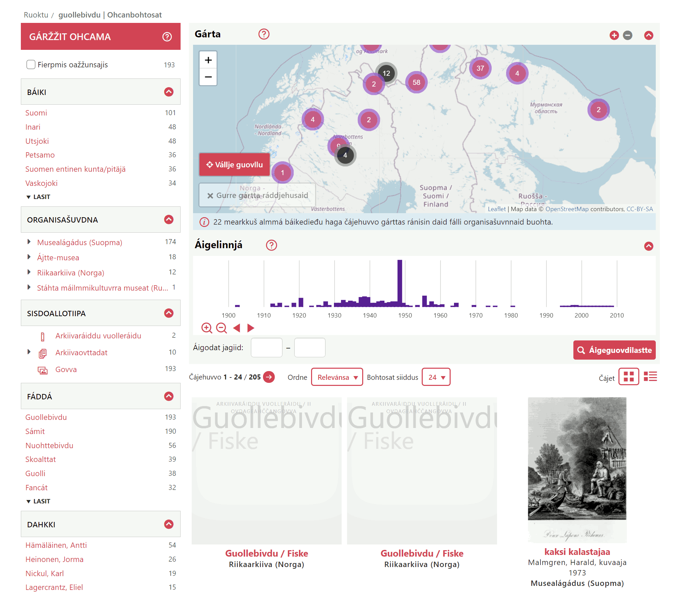Collapse the BÁIKI filter section
The image size is (682, 596).
click(x=169, y=92)
